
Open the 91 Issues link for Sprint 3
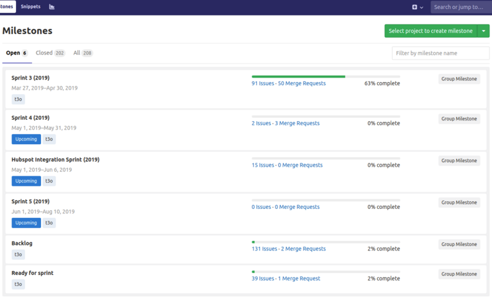click(x=263, y=83)
